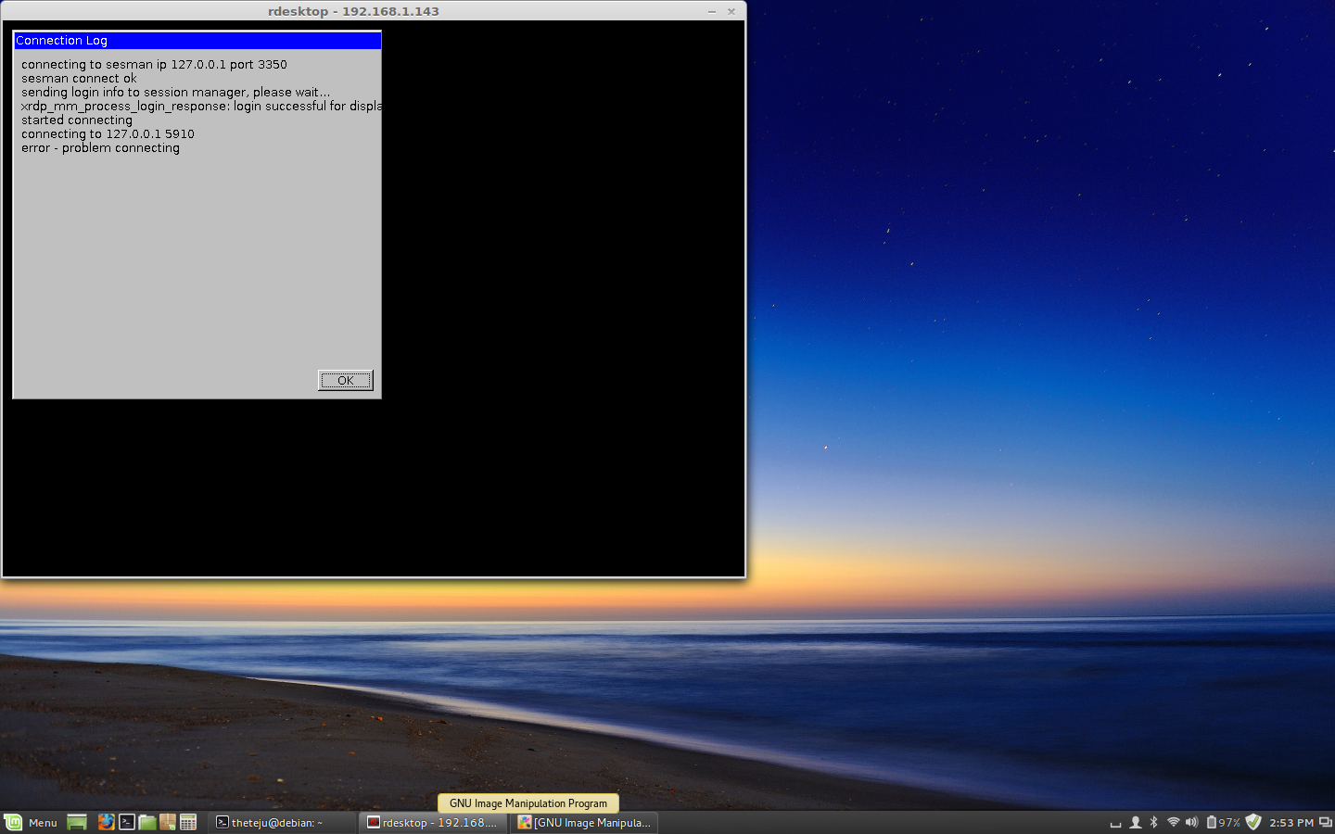Viewport: 1335px width, 834px height.
Task: Open the Mint Menu button
Action: point(32,823)
